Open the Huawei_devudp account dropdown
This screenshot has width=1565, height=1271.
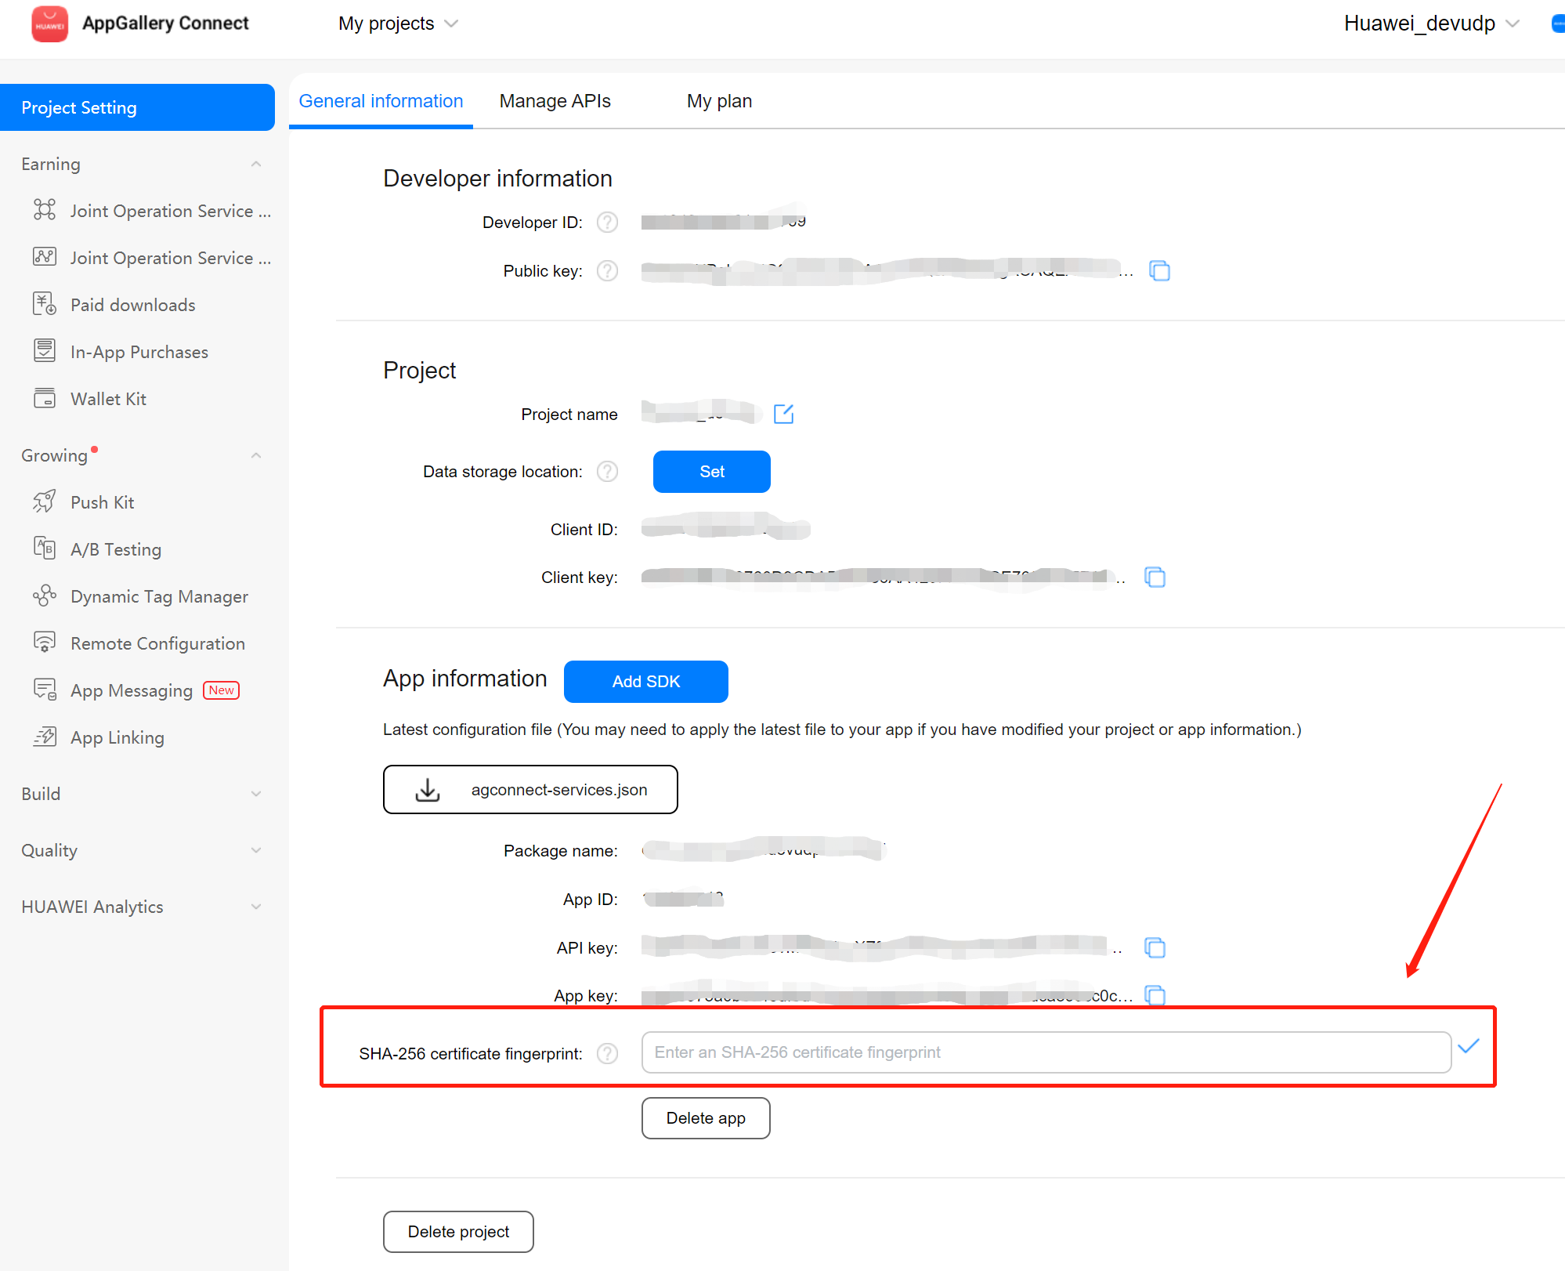pos(1431,24)
